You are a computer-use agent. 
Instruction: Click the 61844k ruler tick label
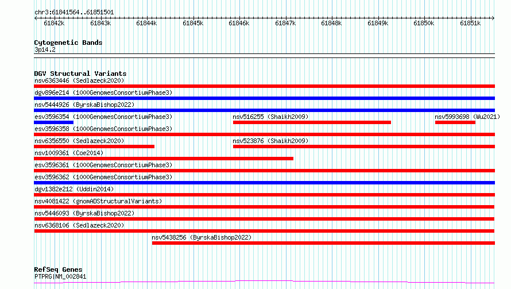(x=146, y=23)
